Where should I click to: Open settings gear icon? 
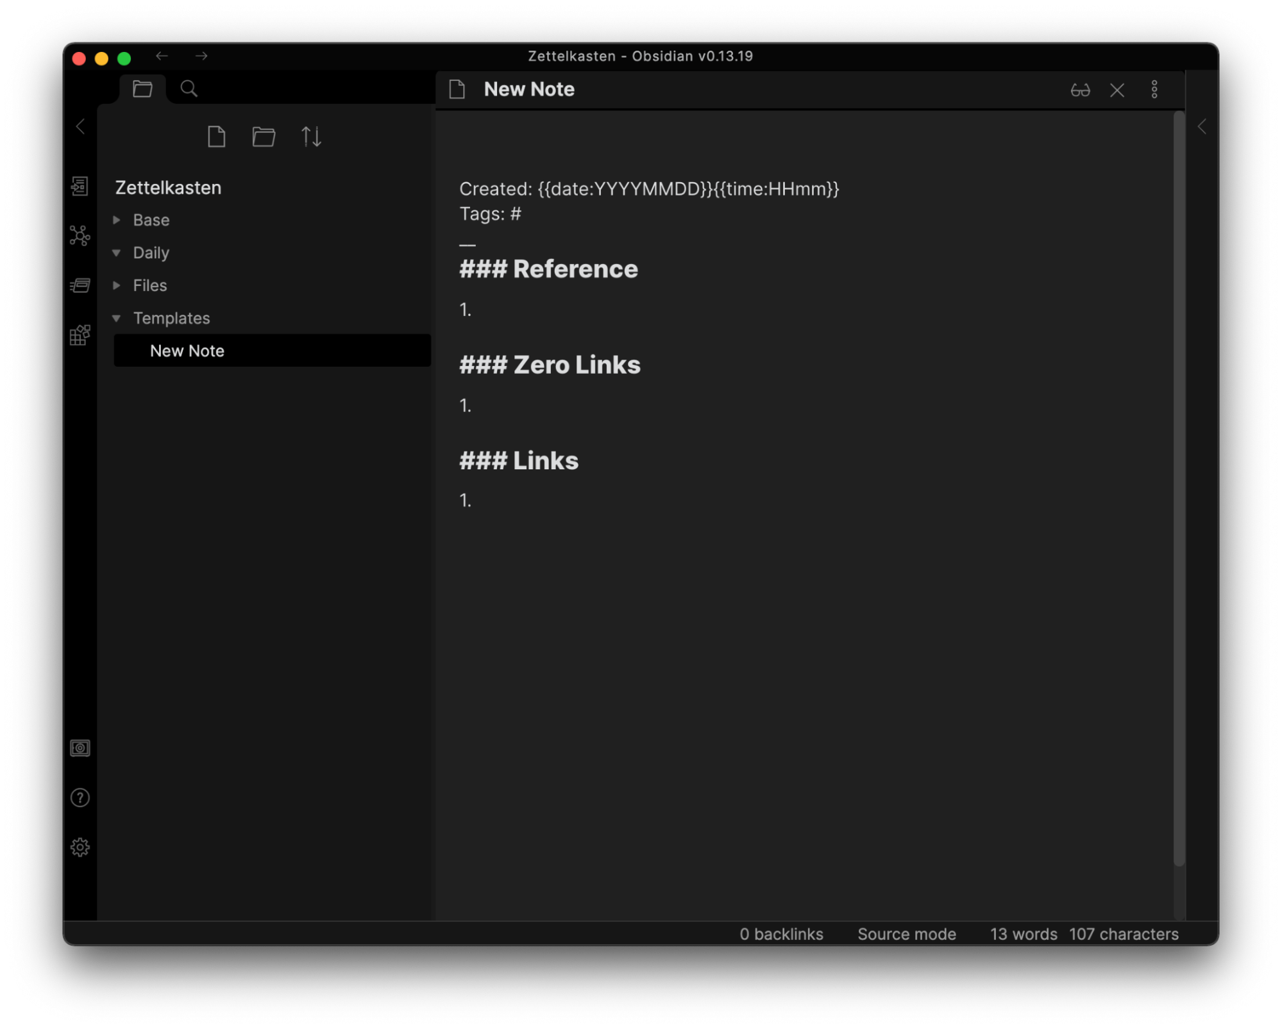80,847
